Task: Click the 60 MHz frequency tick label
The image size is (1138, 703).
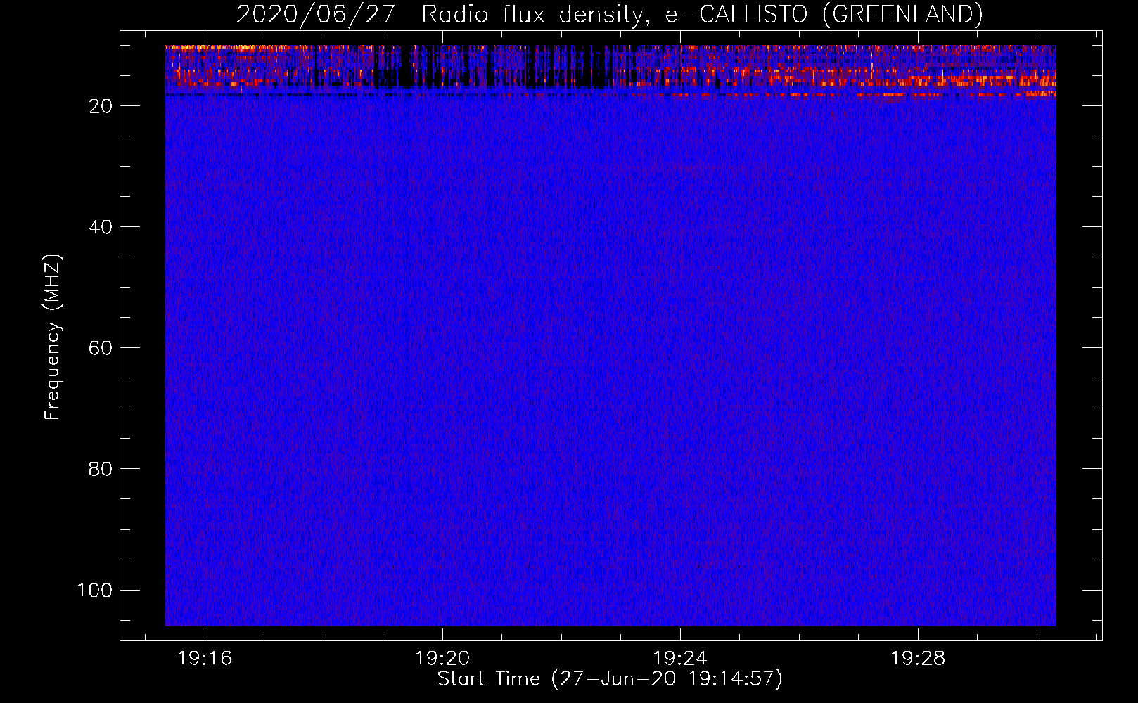Action: 101,348
